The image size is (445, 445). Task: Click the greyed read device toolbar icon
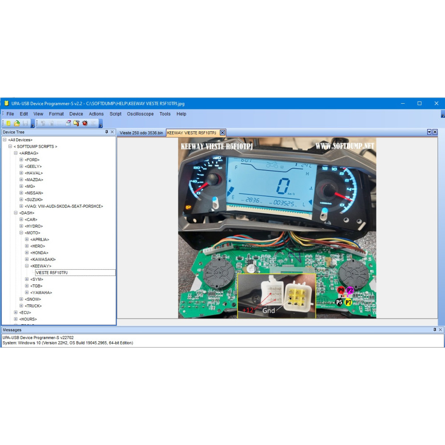pos(43,123)
